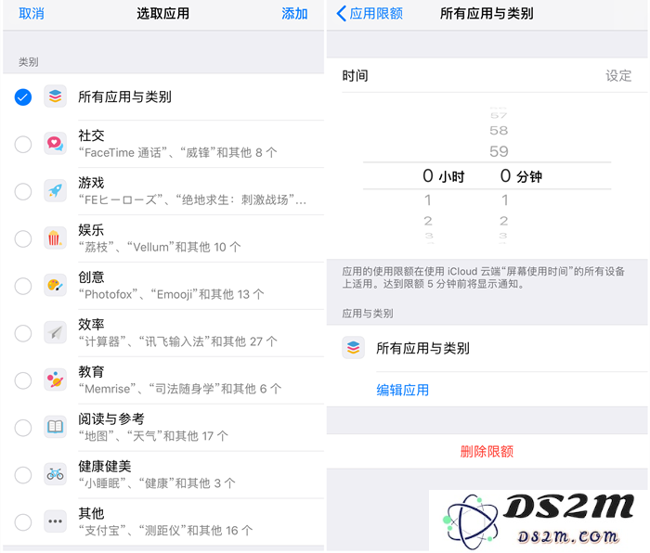The image size is (650, 553).
Task: Tap the text “地图”、“天气”和其他 17 个
Action: coord(153,436)
